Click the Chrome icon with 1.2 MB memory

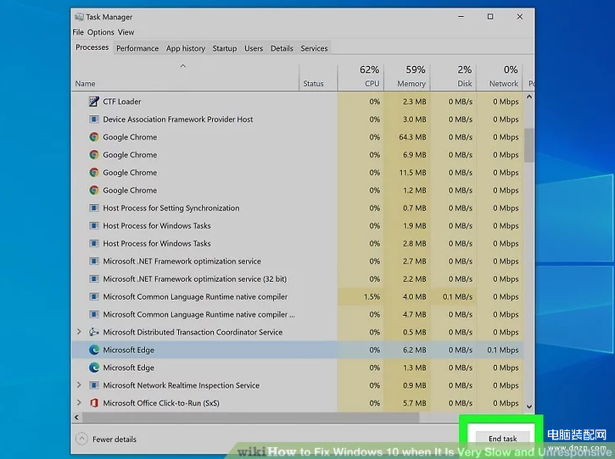click(x=94, y=191)
